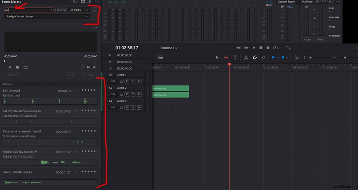Click the preview scrubber handle

point(4,61)
